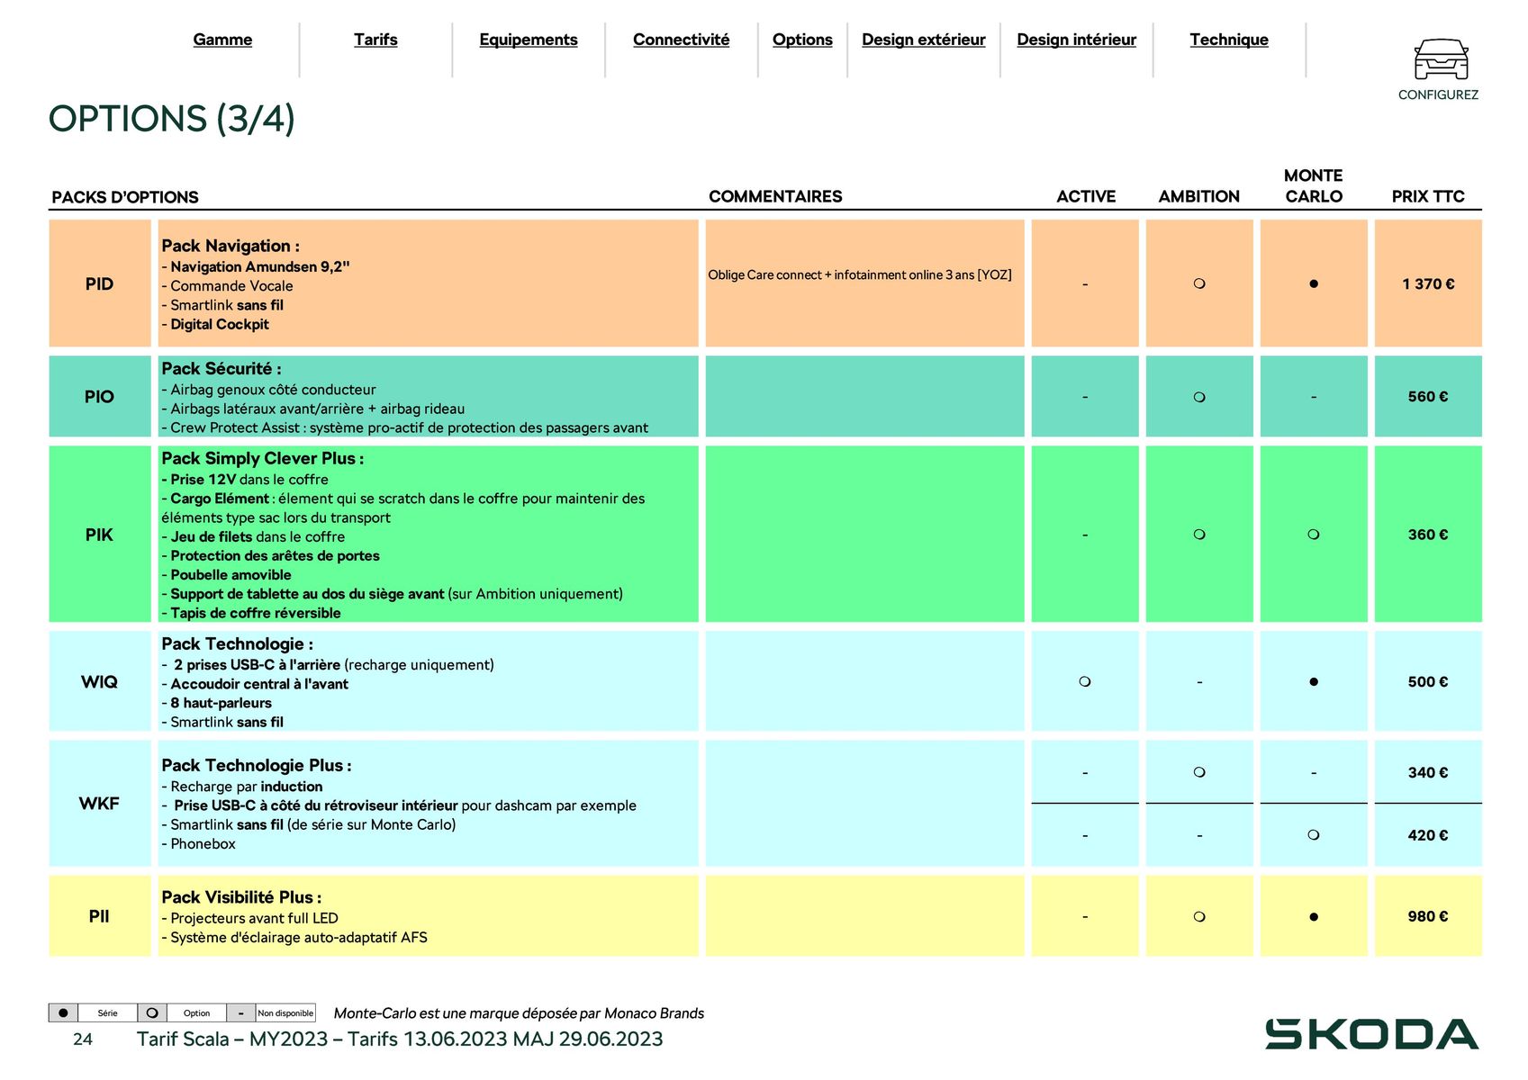Click the 560 € price
The height and width of the screenshot is (1080, 1528).
tap(1428, 397)
